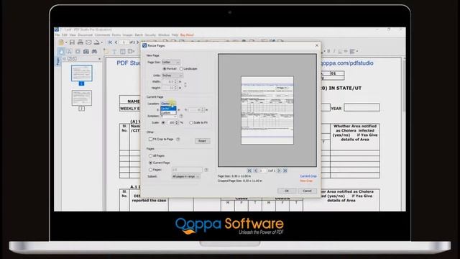Open the Batch menu
Screen dimensions: 460x259
139,35
